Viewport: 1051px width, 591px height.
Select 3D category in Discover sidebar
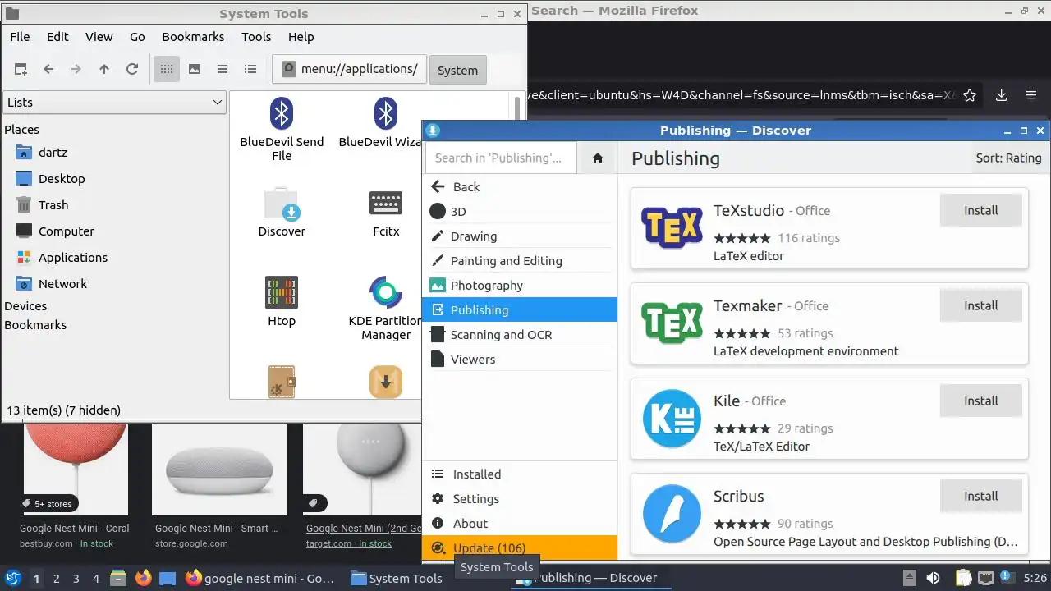(x=521, y=212)
